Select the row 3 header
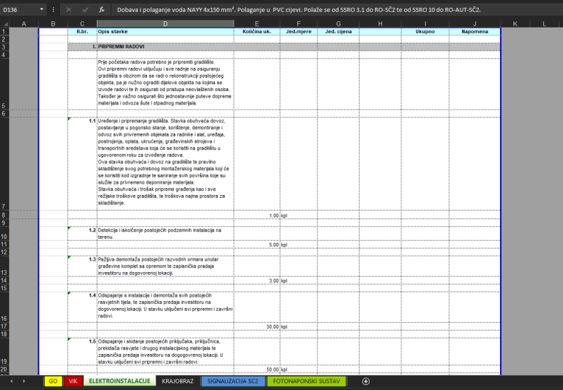The image size is (563, 390). point(4,46)
